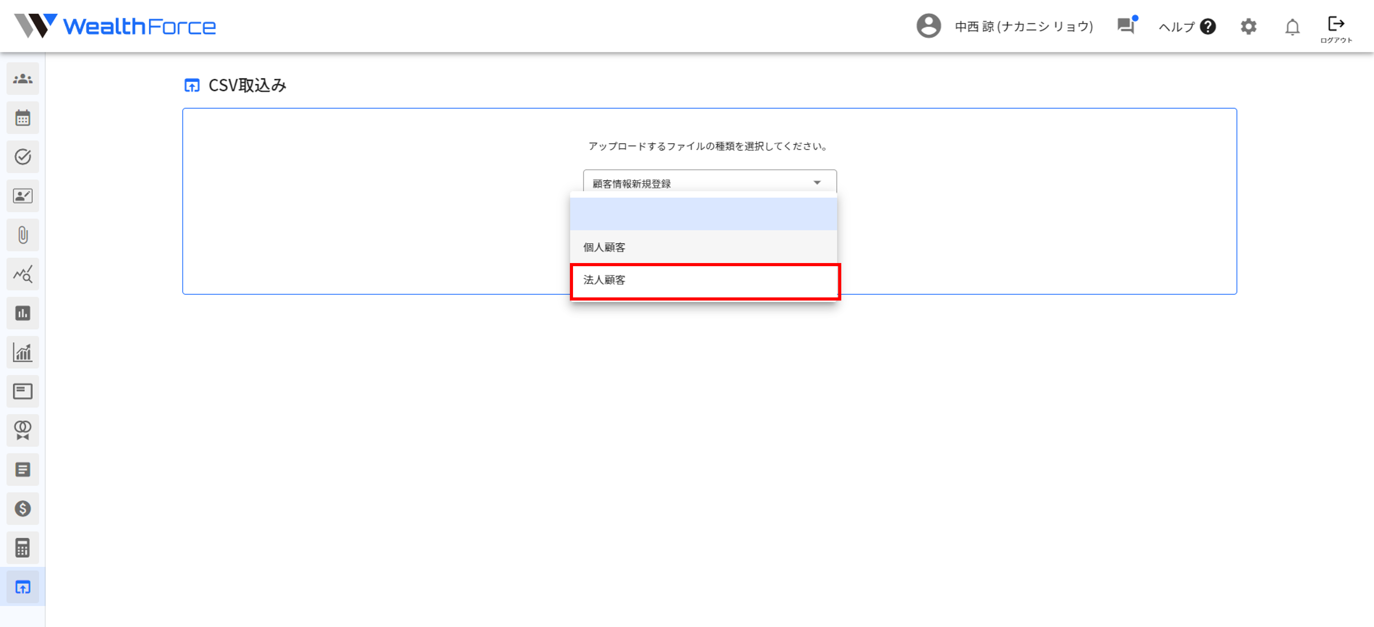Open the contact card sidebar icon

tap(22, 196)
